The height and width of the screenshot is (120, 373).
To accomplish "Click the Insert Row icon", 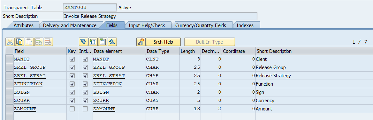I will pyautogui.click(x=39, y=42).
